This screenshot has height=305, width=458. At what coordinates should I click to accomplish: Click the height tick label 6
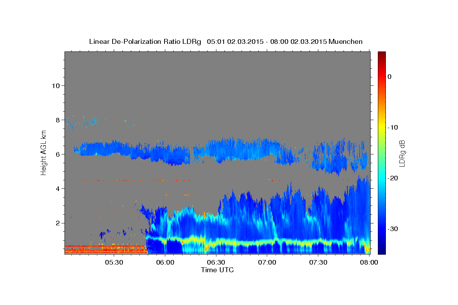tap(58, 154)
